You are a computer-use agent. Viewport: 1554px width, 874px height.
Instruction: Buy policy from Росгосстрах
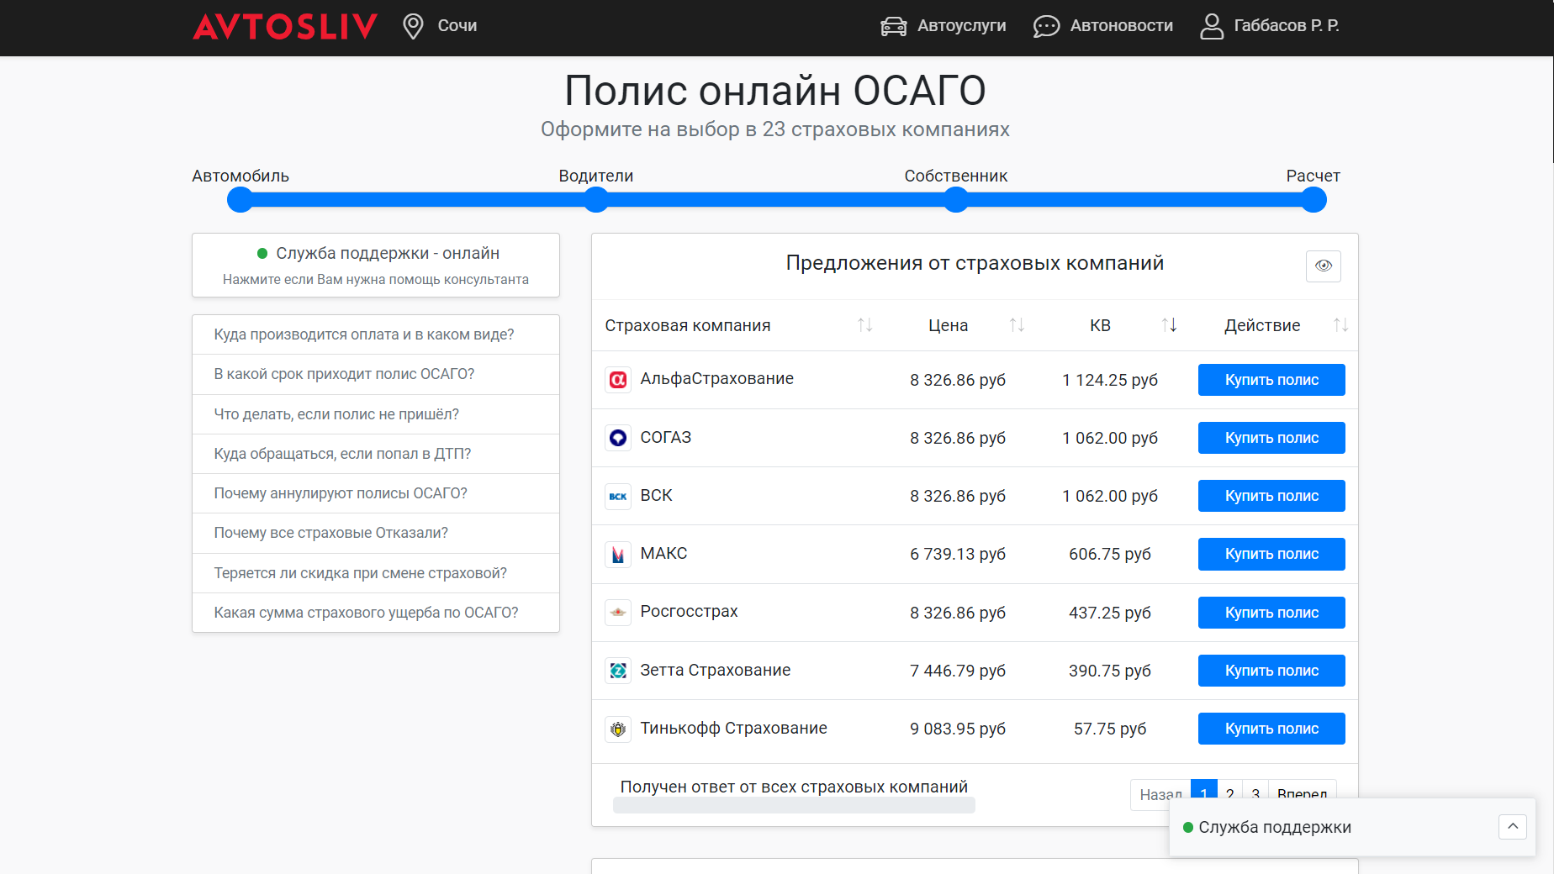[1271, 613]
